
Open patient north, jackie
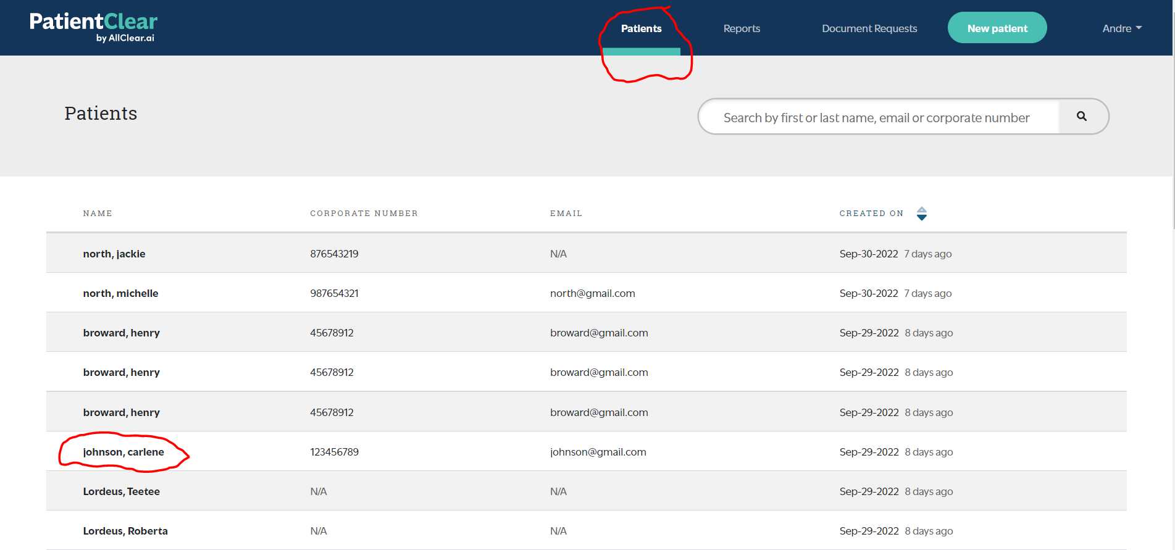(114, 254)
